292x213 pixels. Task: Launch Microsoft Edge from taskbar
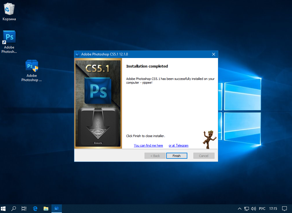click(35, 209)
